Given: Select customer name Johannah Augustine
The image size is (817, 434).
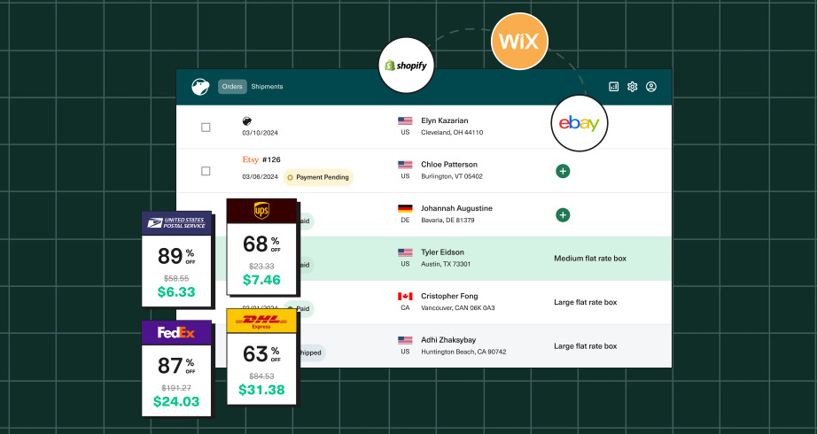Looking at the screenshot, I should [456, 208].
